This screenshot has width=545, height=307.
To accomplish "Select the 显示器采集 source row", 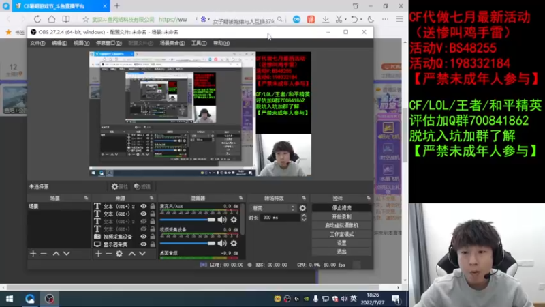I will (x=116, y=244).
